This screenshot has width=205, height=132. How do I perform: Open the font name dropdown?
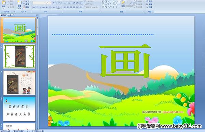point(45,3)
